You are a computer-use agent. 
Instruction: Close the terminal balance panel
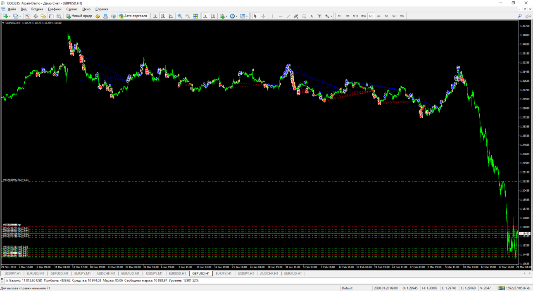click(2, 279)
